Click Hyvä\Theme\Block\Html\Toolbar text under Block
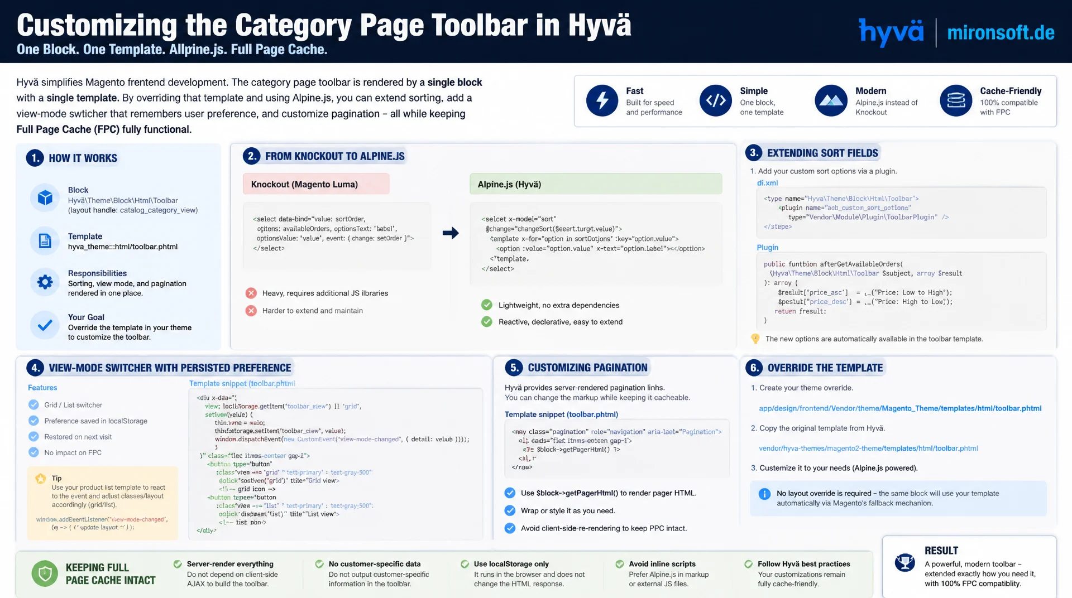The image size is (1072, 598). (123, 200)
